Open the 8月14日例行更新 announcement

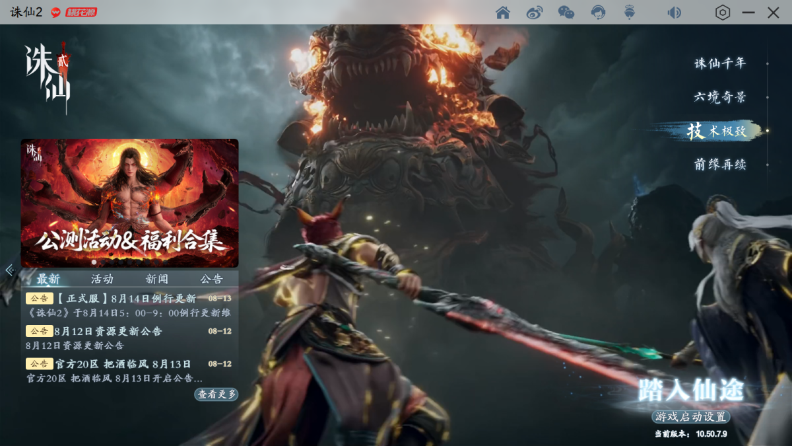(x=125, y=299)
